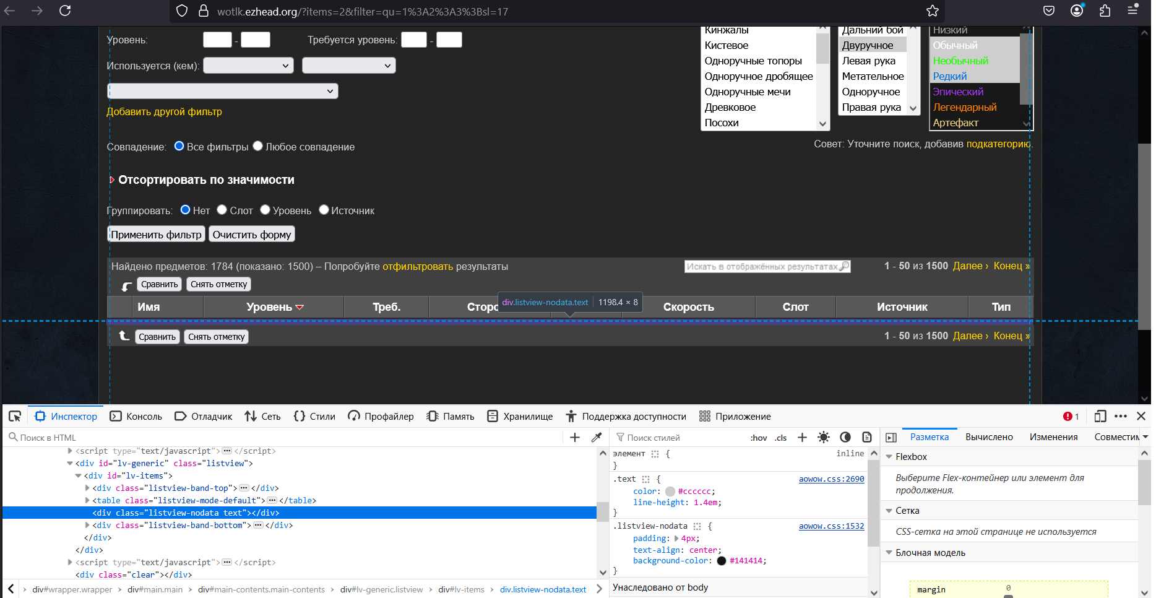Select 'Любое совпадение' match option
Screen dimensions: 1156x598
(x=258, y=146)
